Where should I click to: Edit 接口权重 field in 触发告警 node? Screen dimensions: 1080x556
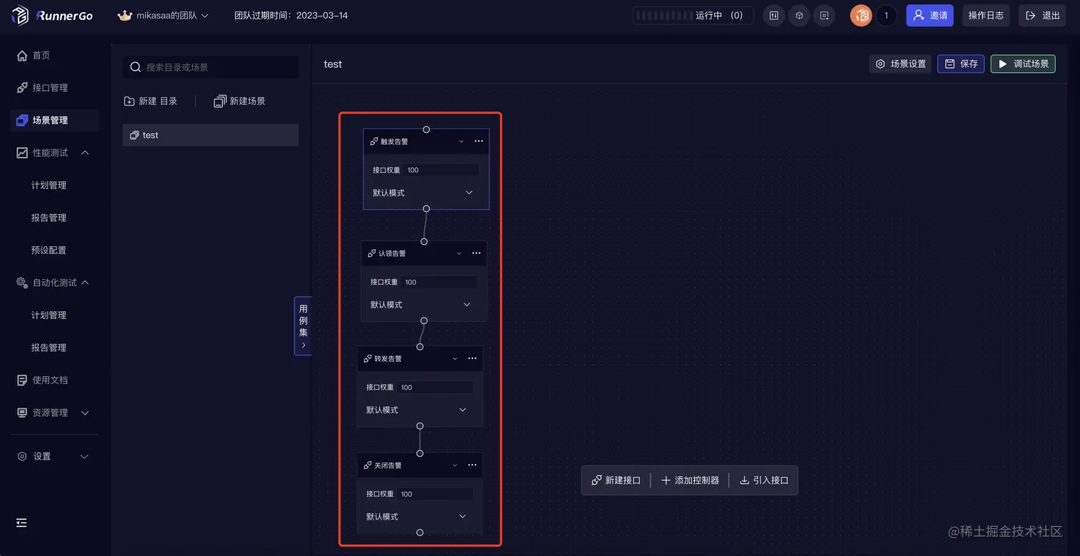click(441, 170)
